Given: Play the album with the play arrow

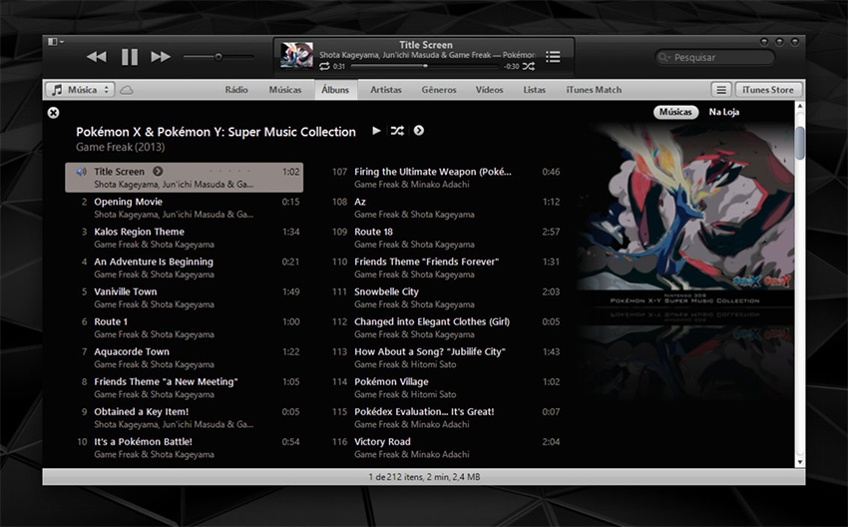Looking at the screenshot, I should pyautogui.click(x=376, y=131).
